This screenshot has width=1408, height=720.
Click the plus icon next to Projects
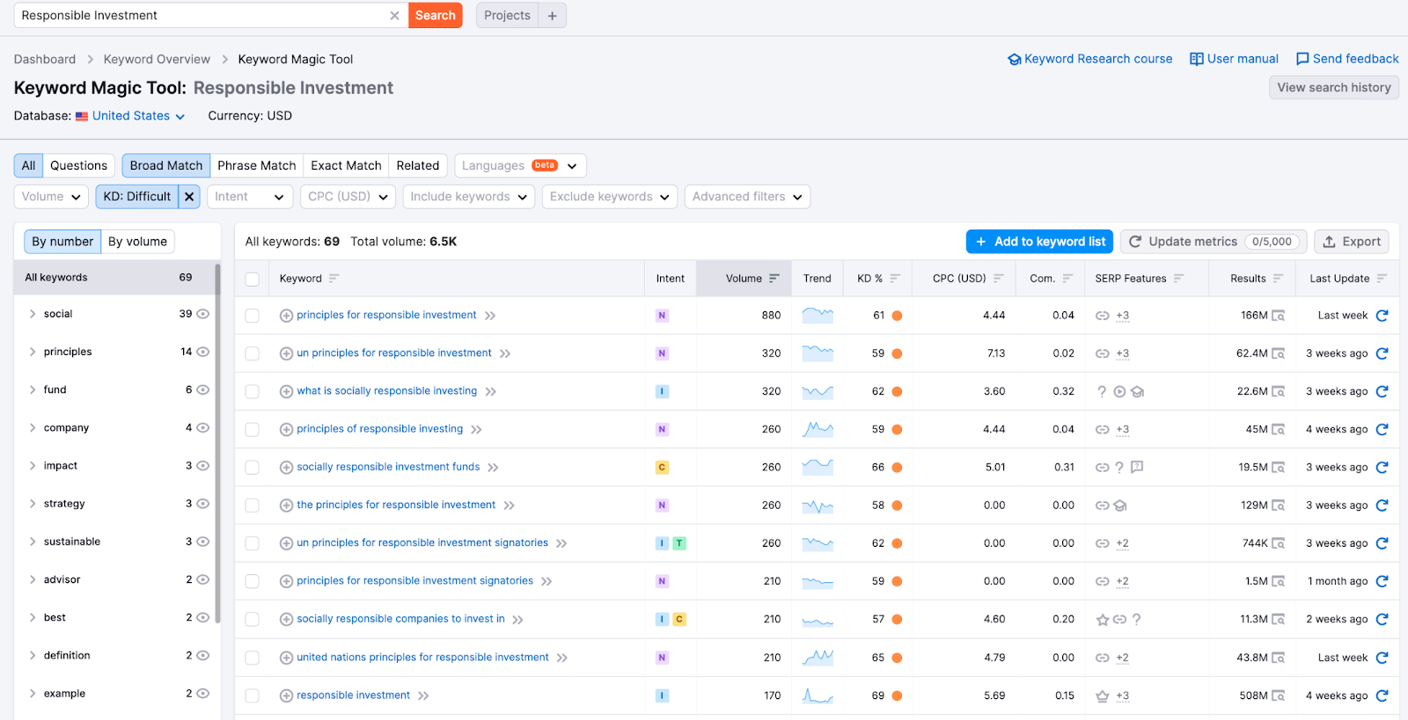tap(552, 16)
